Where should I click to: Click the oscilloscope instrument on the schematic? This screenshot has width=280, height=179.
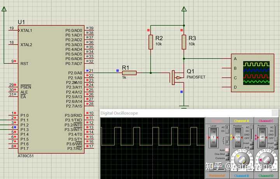[252, 73]
